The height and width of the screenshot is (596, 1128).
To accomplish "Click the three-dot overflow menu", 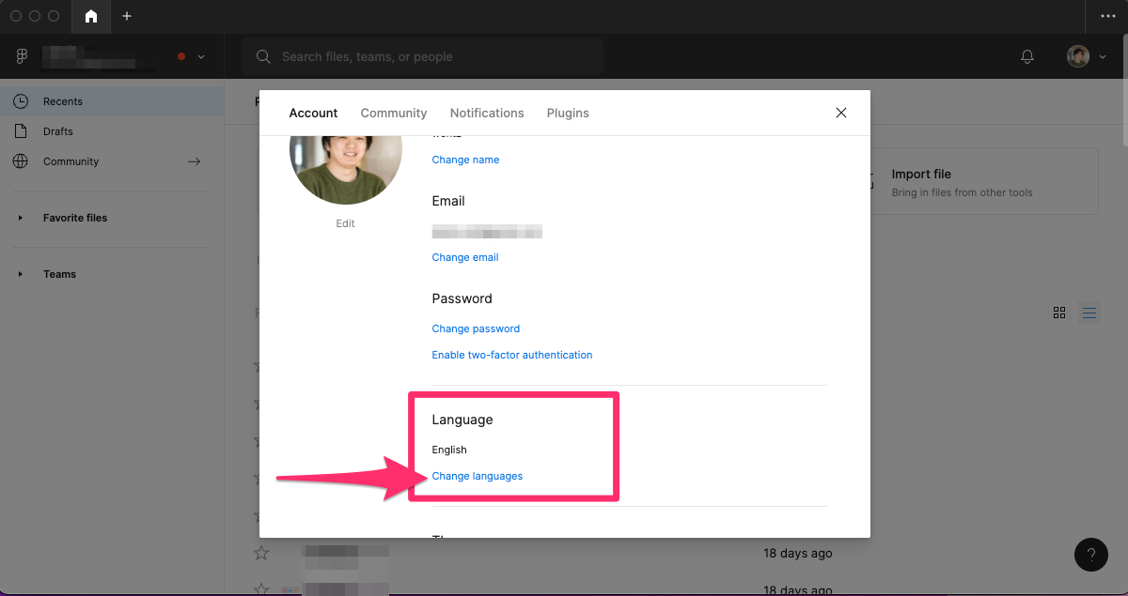I will pyautogui.click(x=1106, y=17).
